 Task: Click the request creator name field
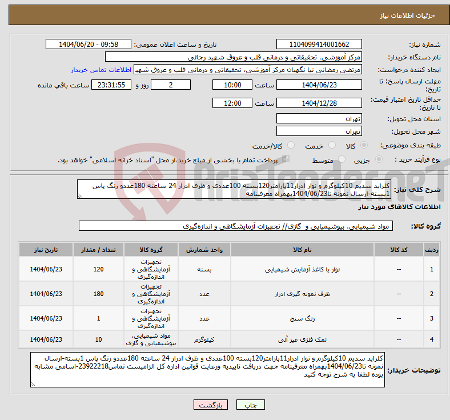point(248,70)
